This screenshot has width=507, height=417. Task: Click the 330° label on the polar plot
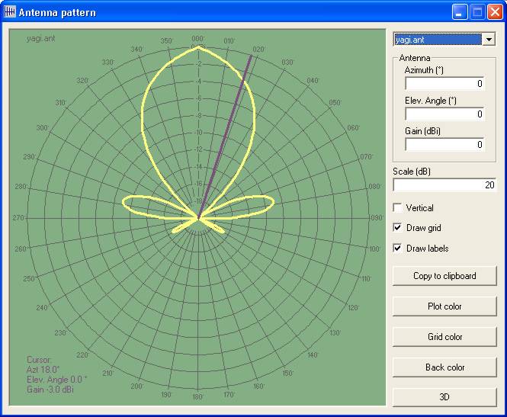[108, 62]
